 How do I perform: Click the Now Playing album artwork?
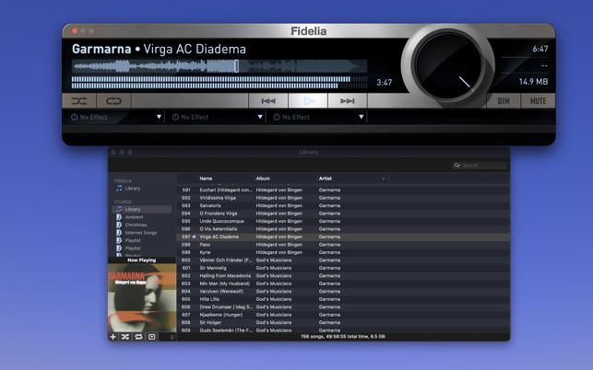click(x=142, y=298)
